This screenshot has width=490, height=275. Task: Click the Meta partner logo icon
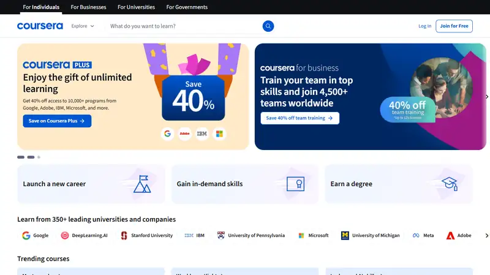(416, 235)
